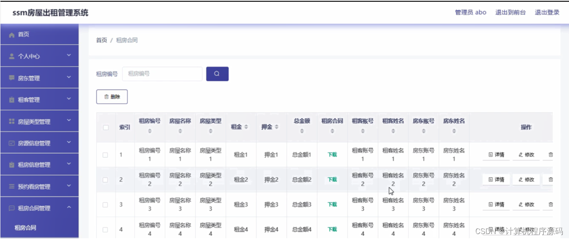The height and width of the screenshot is (239, 569).
Task: Click the 删除 button above table
Action: pyautogui.click(x=112, y=97)
